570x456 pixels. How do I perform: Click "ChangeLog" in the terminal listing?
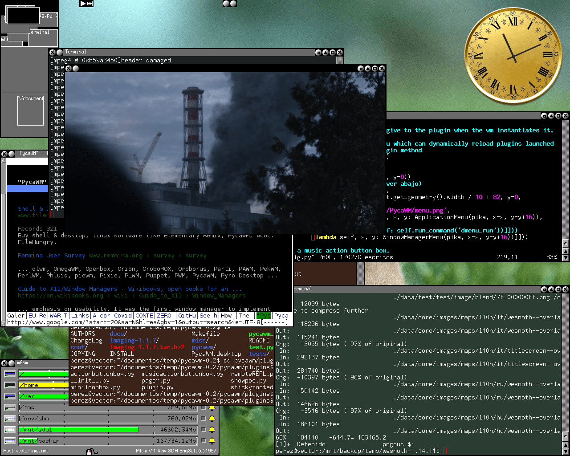pyautogui.click(x=86, y=341)
